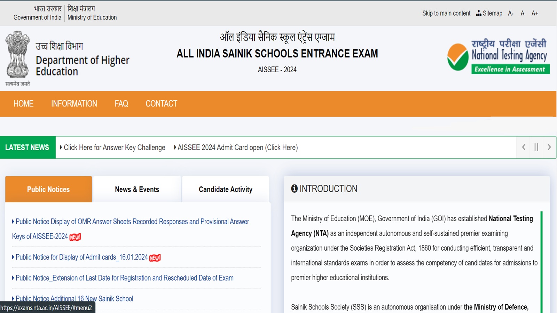Switch to News & Events tab
Image resolution: width=557 pixels, height=313 pixels.
point(137,189)
